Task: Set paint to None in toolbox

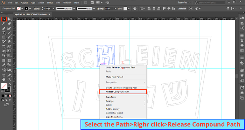Action: point(10,95)
